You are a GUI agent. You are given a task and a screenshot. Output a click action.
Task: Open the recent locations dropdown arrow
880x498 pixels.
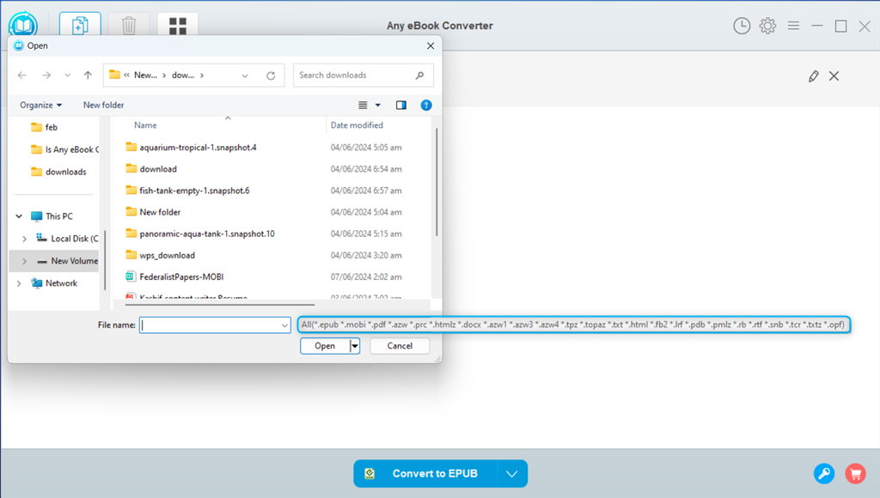coord(67,76)
